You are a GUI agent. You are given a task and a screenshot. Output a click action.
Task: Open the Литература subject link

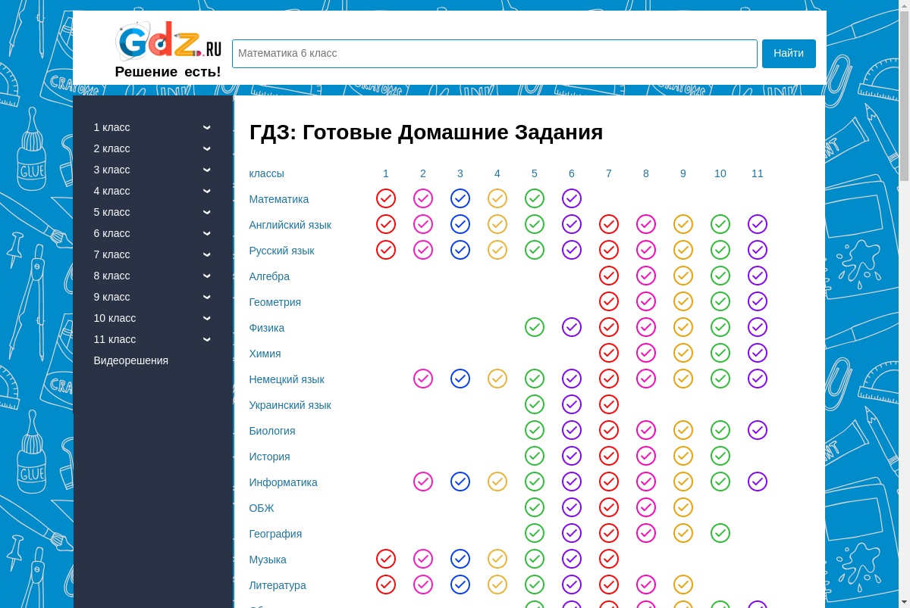point(278,585)
